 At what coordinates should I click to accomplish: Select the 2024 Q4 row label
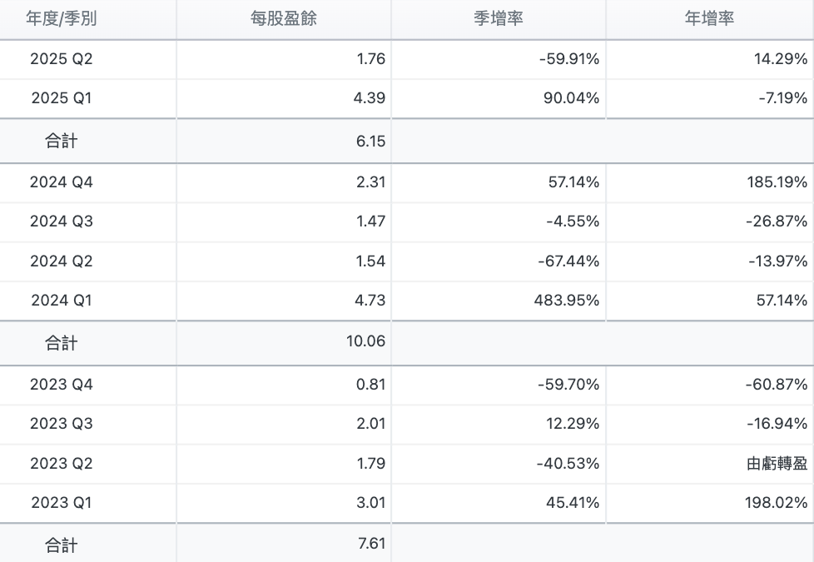coord(62,182)
